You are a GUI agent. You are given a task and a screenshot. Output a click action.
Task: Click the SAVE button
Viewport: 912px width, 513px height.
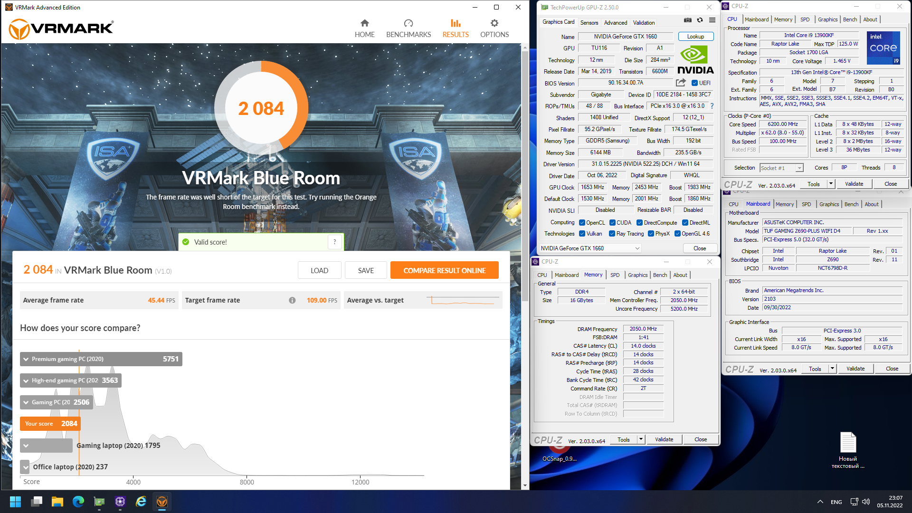click(366, 270)
